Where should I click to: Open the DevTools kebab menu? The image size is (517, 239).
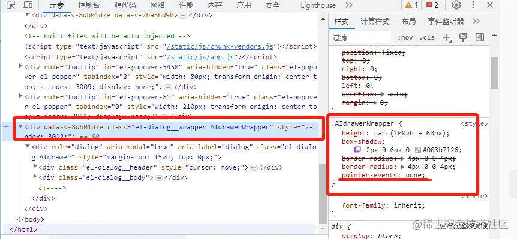coord(473,5)
